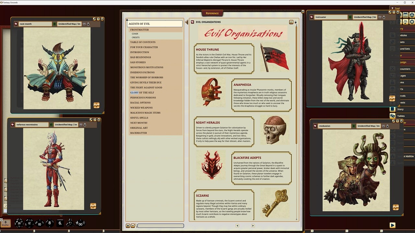Lock the Evil Organizations page using the padlock icon
Viewport: 415px width, 233px height.
click(x=295, y=22)
